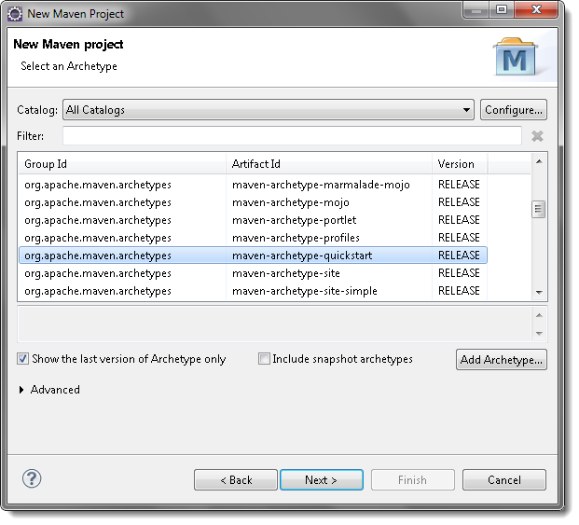
Task: Click the Eclipse icon in the title bar
Action: point(15,14)
